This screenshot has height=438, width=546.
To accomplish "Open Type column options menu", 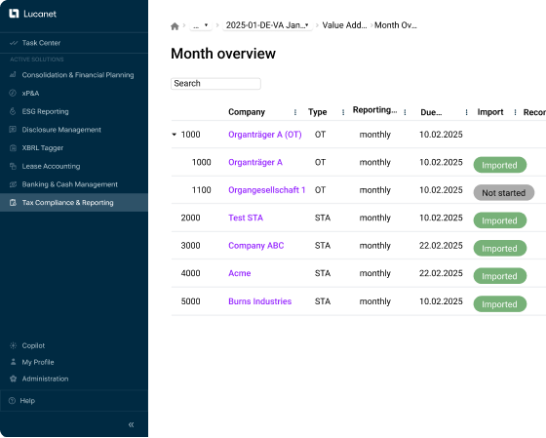I will (x=343, y=112).
